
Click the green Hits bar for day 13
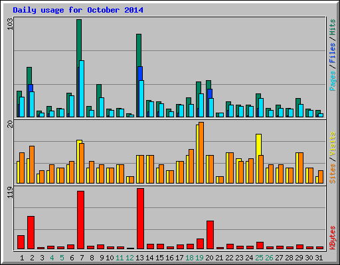click(x=139, y=50)
